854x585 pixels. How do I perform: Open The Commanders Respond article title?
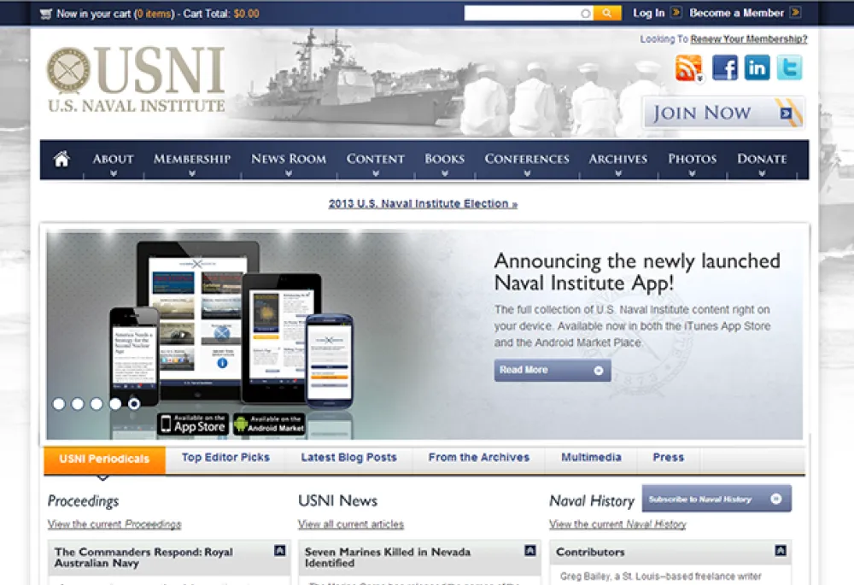143,557
